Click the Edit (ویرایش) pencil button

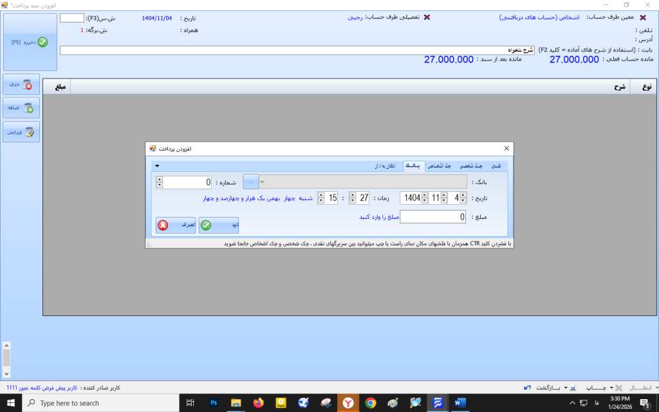[x=21, y=132]
